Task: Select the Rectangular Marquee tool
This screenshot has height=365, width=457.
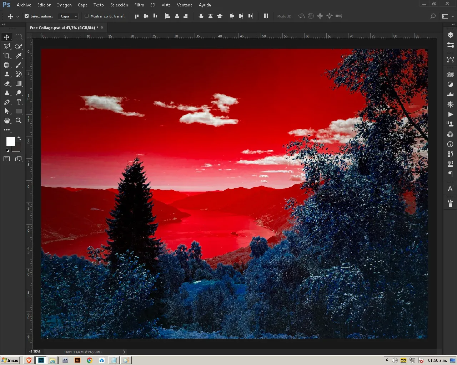Action: click(x=19, y=37)
